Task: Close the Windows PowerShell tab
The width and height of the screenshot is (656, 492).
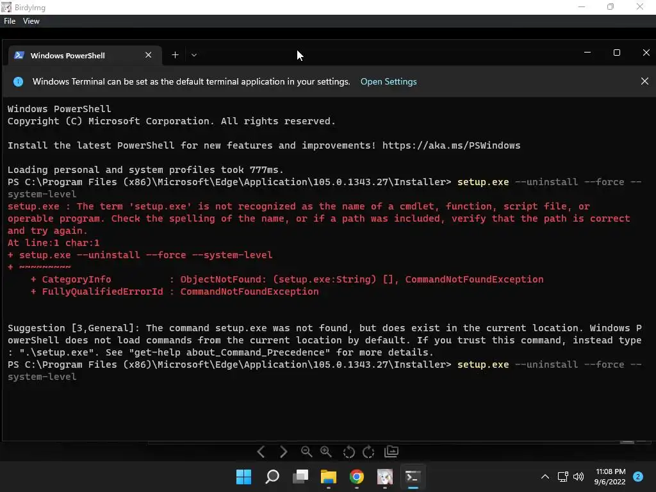Action: [148, 55]
